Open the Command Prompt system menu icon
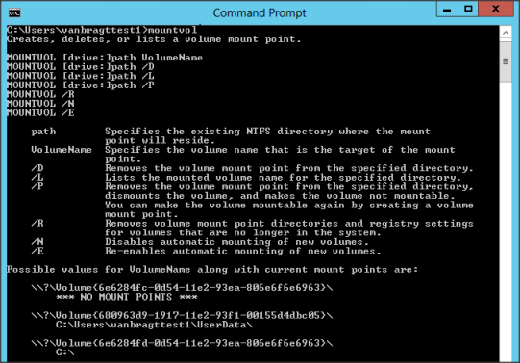This screenshot has height=363, width=520. [x=14, y=12]
